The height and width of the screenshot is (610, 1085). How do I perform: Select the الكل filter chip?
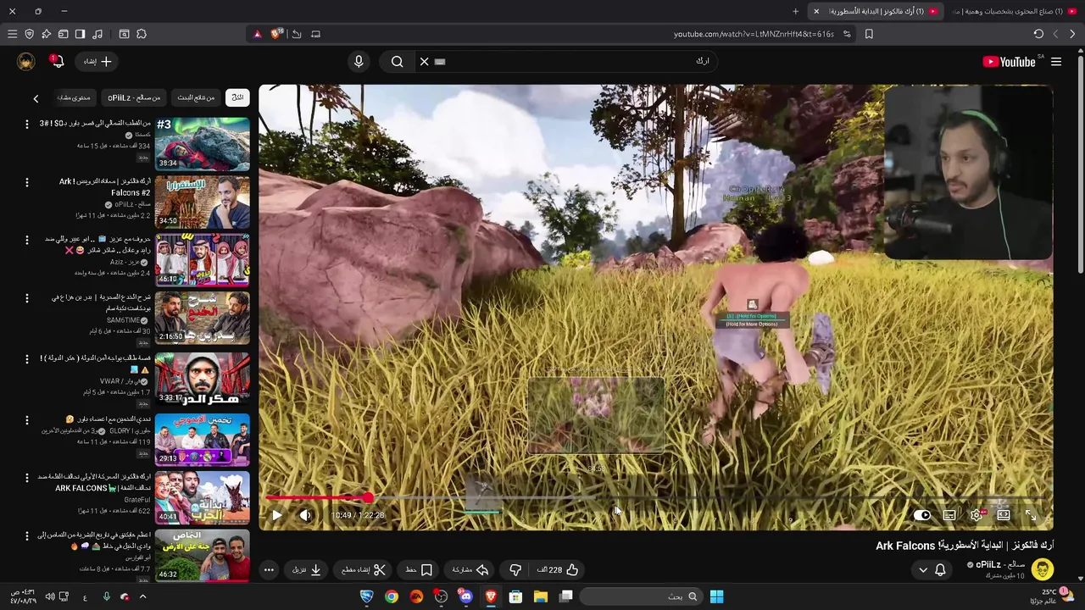tap(238, 97)
